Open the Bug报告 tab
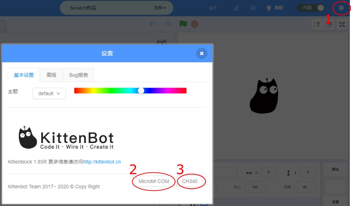 click(x=78, y=75)
